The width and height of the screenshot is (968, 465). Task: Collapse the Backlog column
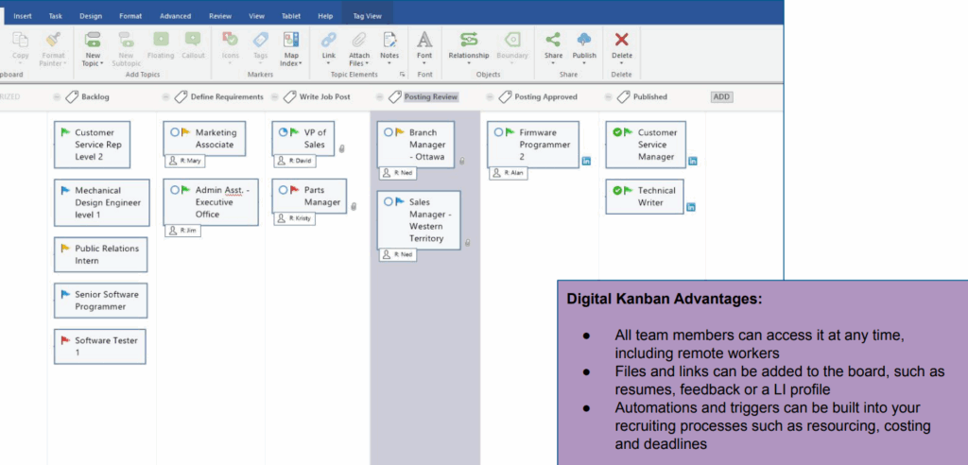[59, 96]
